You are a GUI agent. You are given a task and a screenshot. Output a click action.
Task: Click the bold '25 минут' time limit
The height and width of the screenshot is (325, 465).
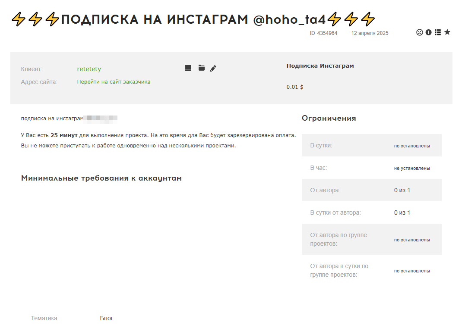pyautogui.click(x=64, y=135)
